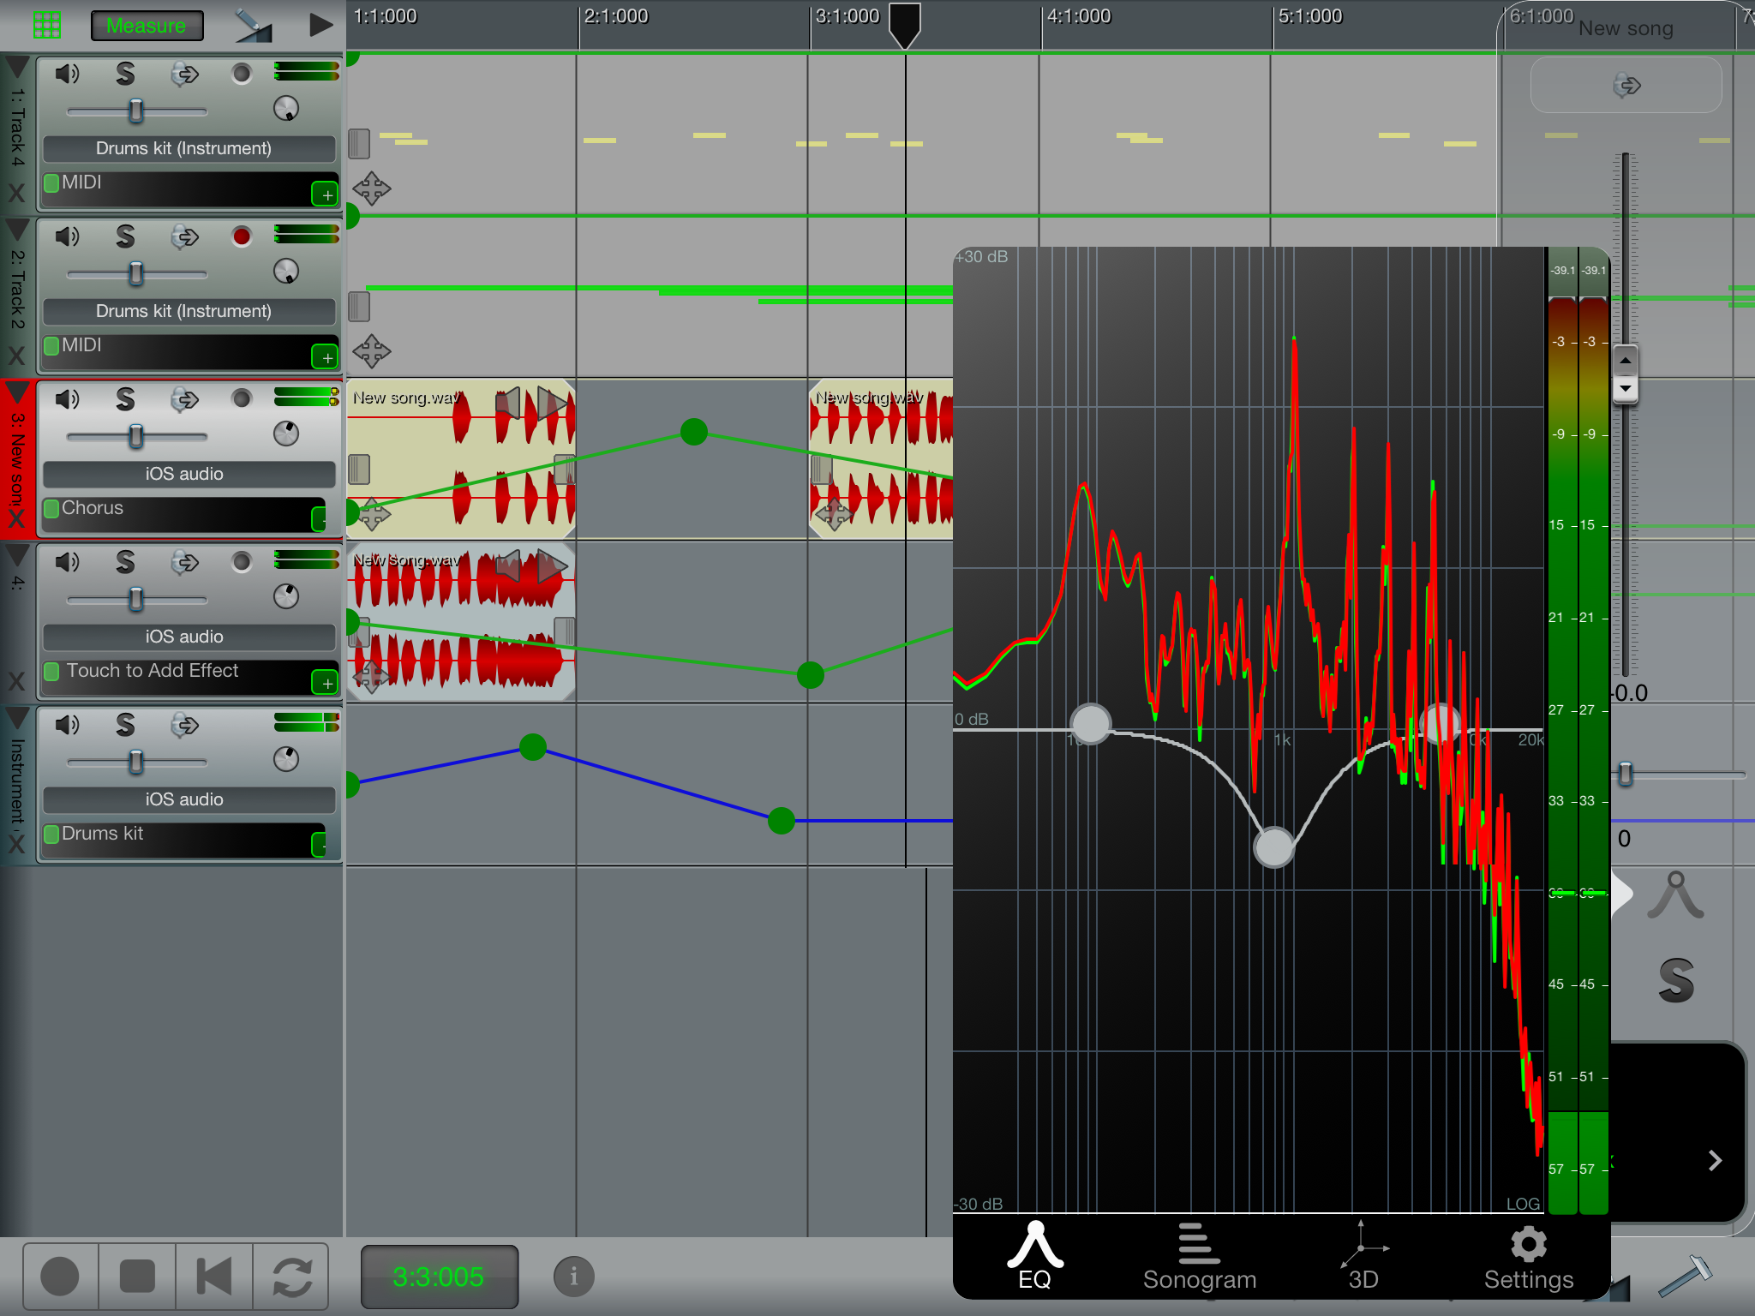This screenshot has height=1316, width=1755.
Task: Collapse Instrument track with its triangle
Action: point(18,717)
